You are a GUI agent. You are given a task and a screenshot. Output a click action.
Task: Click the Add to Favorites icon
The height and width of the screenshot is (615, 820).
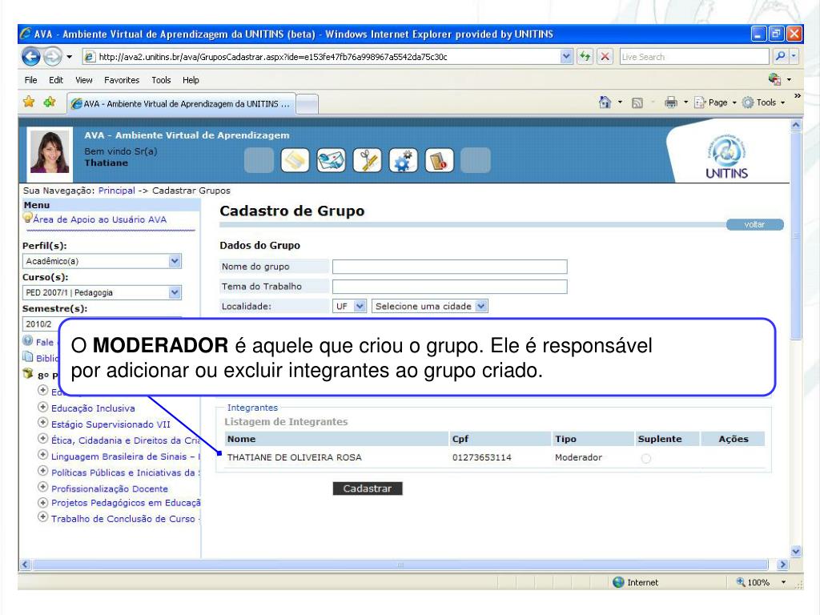click(50, 102)
